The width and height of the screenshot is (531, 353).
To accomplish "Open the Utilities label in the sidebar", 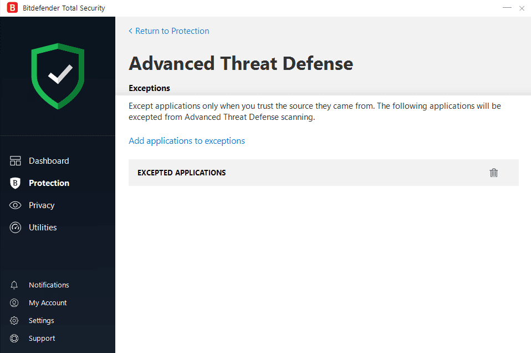I will pyautogui.click(x=43, y=228).
